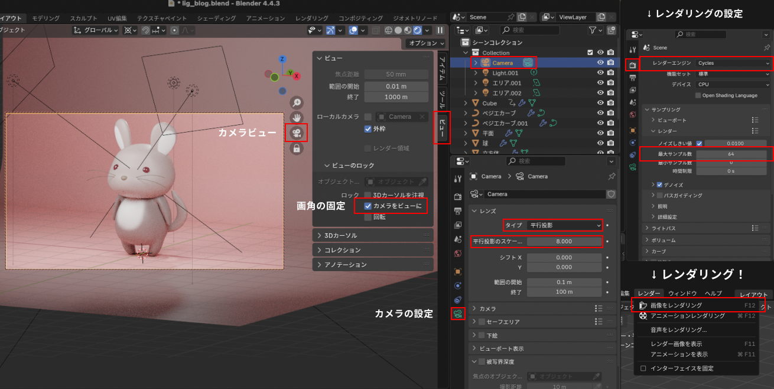Expand the カメラ panel in camera properties
This screenshot has height=389, width=774.
pos(542,308)
